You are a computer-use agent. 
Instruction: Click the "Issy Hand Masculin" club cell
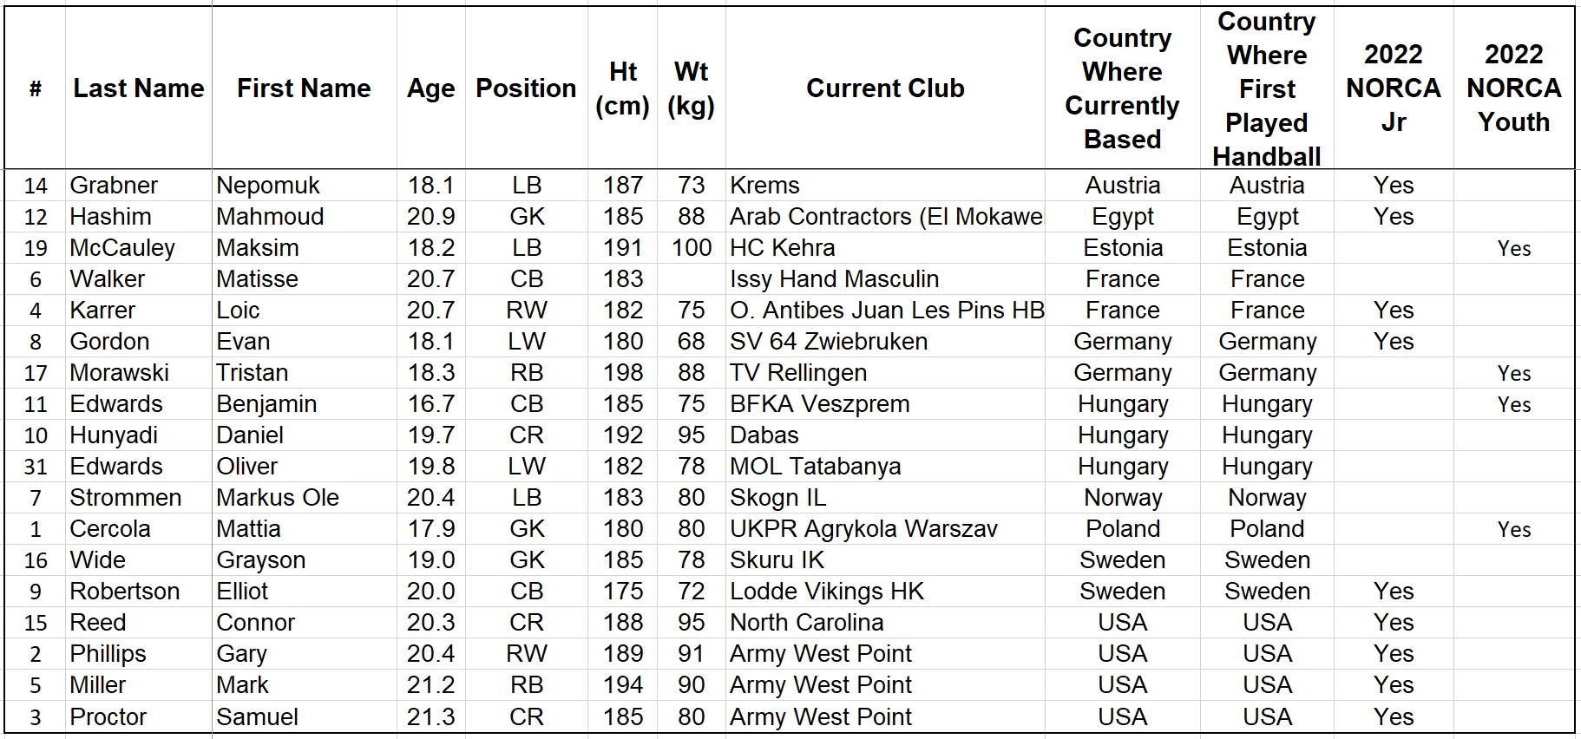[834, 279]
